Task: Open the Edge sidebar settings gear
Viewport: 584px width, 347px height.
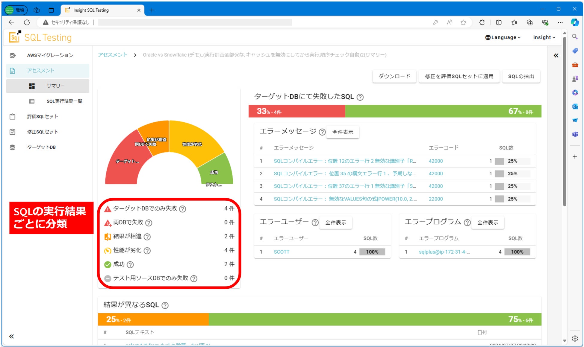Action: 575,338
